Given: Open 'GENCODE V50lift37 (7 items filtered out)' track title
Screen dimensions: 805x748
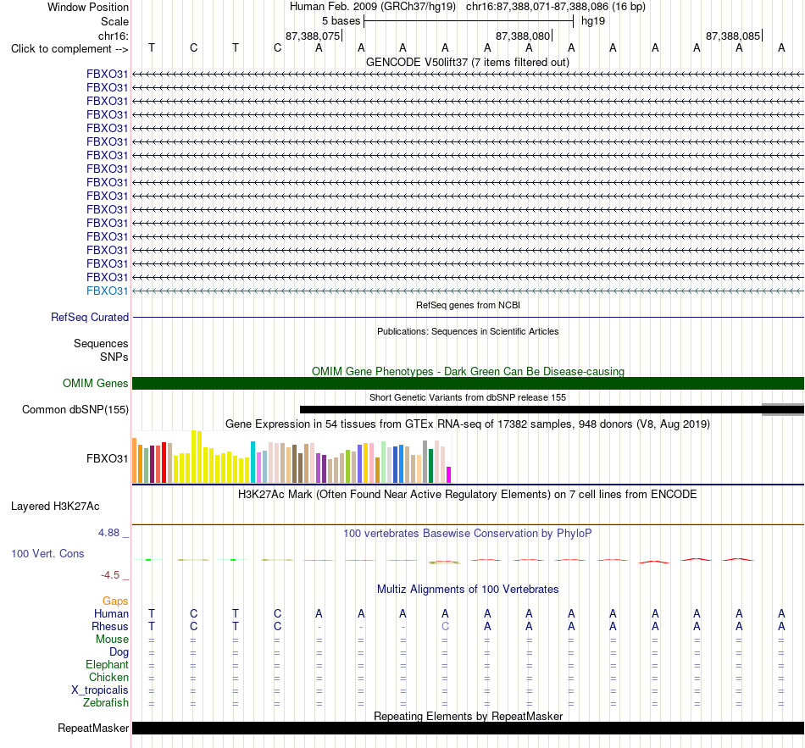Looking at the screenshot, I should [x=468, y=62].
